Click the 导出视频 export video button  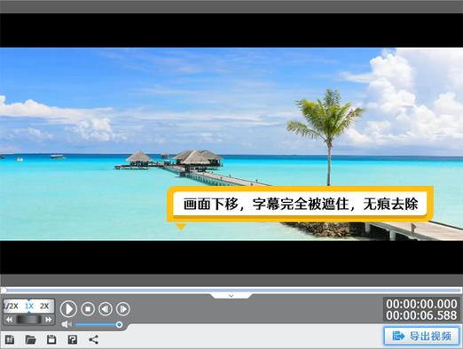click(422, 336)
